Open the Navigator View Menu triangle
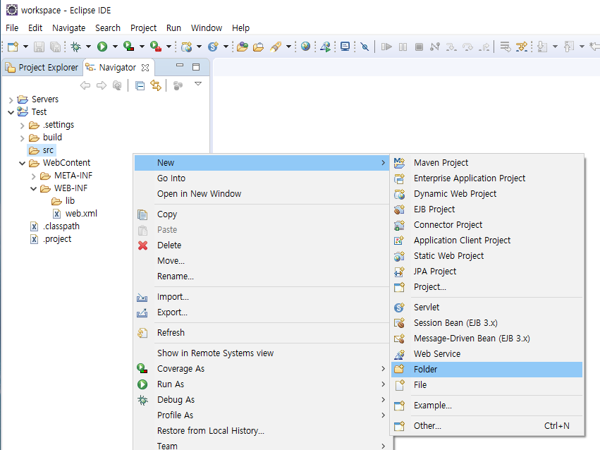This screenshot has height=450, width=600. pos(198,84)
